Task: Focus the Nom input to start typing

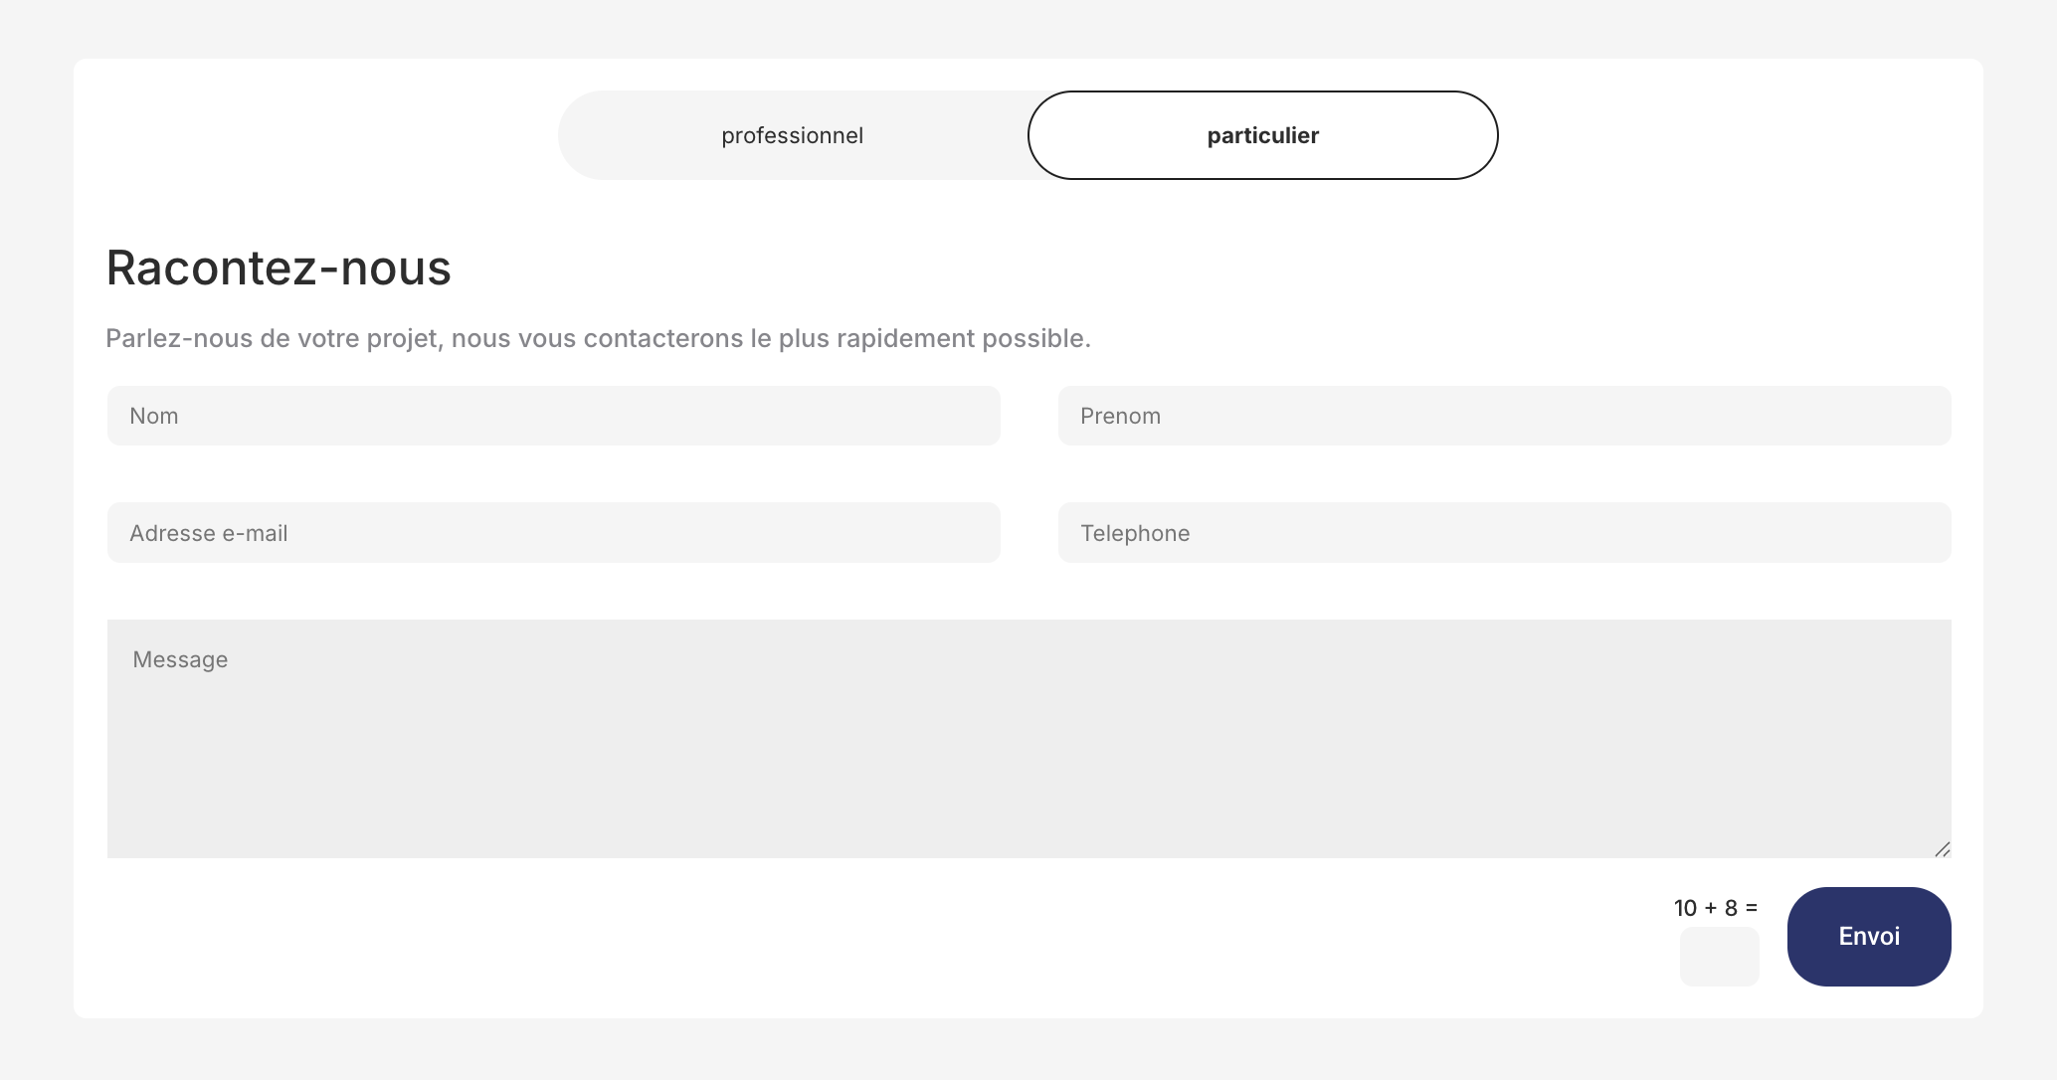Action: point(553,416)
